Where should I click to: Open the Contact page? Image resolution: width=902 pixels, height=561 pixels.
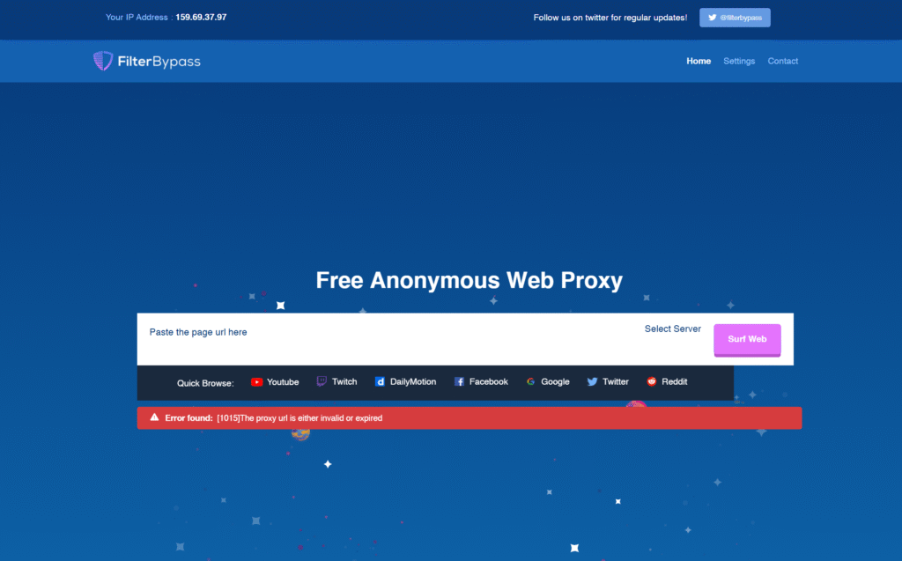coord(782,61)
